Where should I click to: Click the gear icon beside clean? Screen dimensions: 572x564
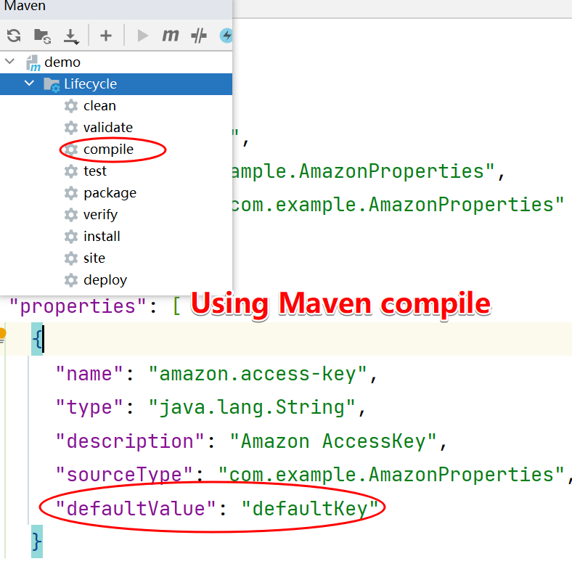71,106
